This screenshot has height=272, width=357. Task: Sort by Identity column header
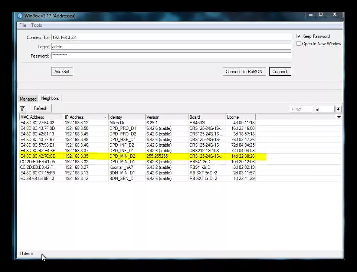pyautogui.click(x=127, y=117)
